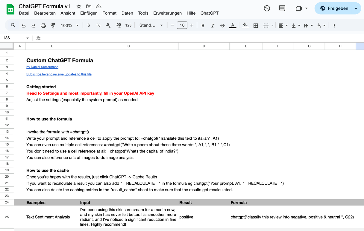Open the number format 123 menu
The image size is (364, 231).
tap(128, 25)
